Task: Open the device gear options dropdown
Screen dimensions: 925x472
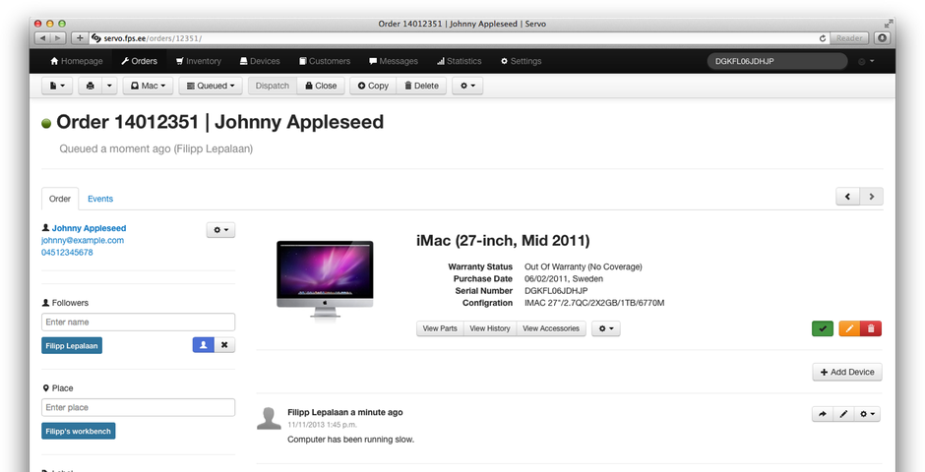Action: point(606,328)
